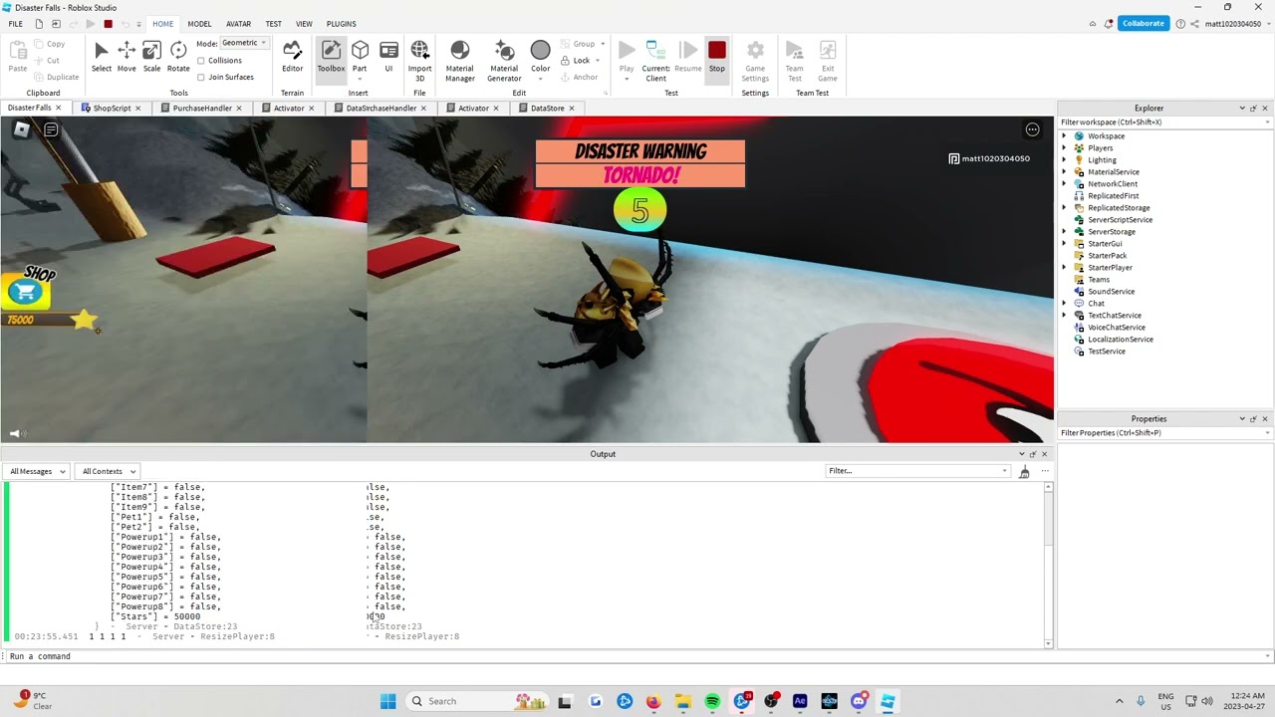
Task: Open the Mode Geometric dropdown
Action: coord(244,43)
